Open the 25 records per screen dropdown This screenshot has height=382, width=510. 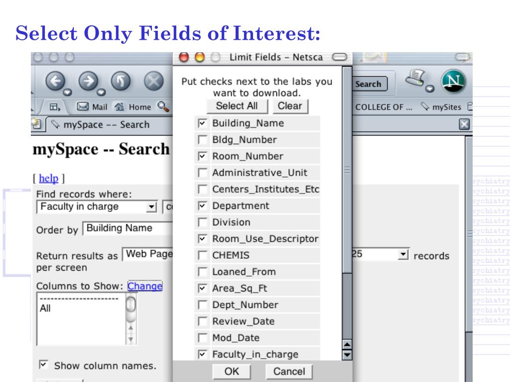coord(381,254)
